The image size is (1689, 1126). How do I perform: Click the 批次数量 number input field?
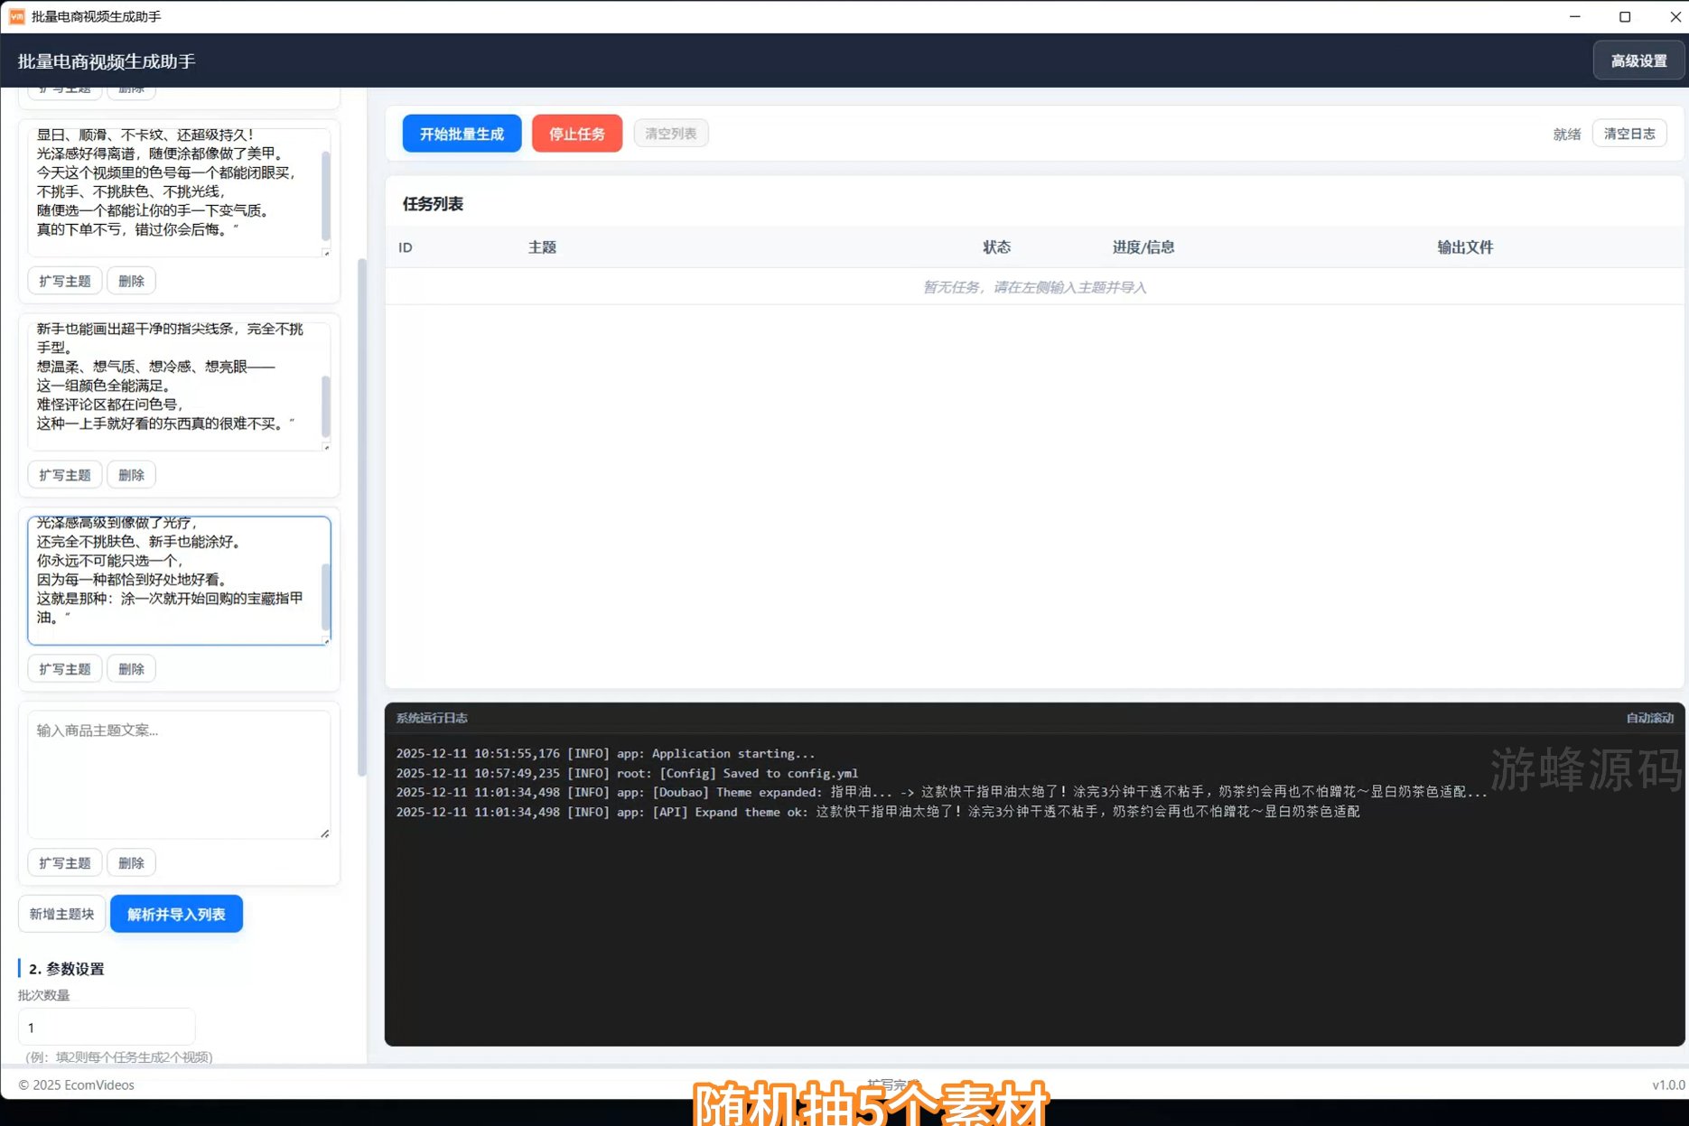(x=107, y=1028)
